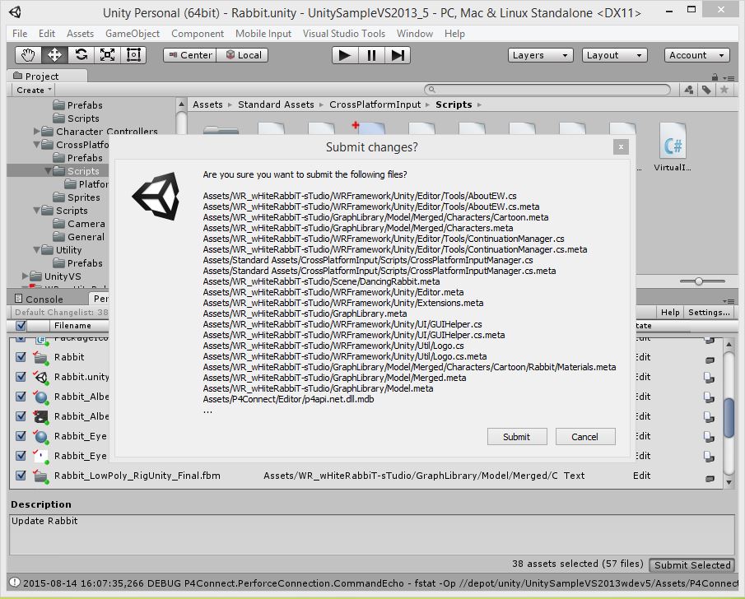Open the Component menu
The height and width of the screenshot is (599, 745).
[198, 34]
